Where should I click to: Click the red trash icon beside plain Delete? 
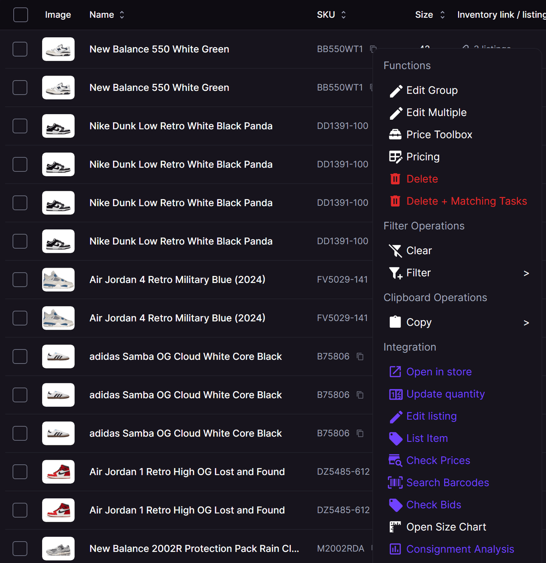click(395, 179)
